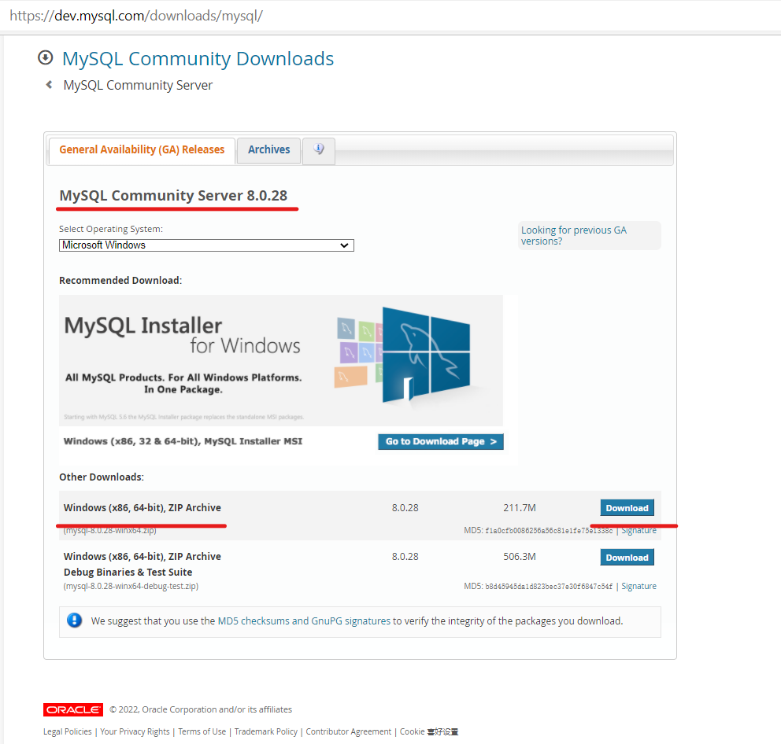Viewport: 781px width, 744px height.
Task: Open MD5 checksums and GnuPG signatures link
Action: (x=304, y=621)
